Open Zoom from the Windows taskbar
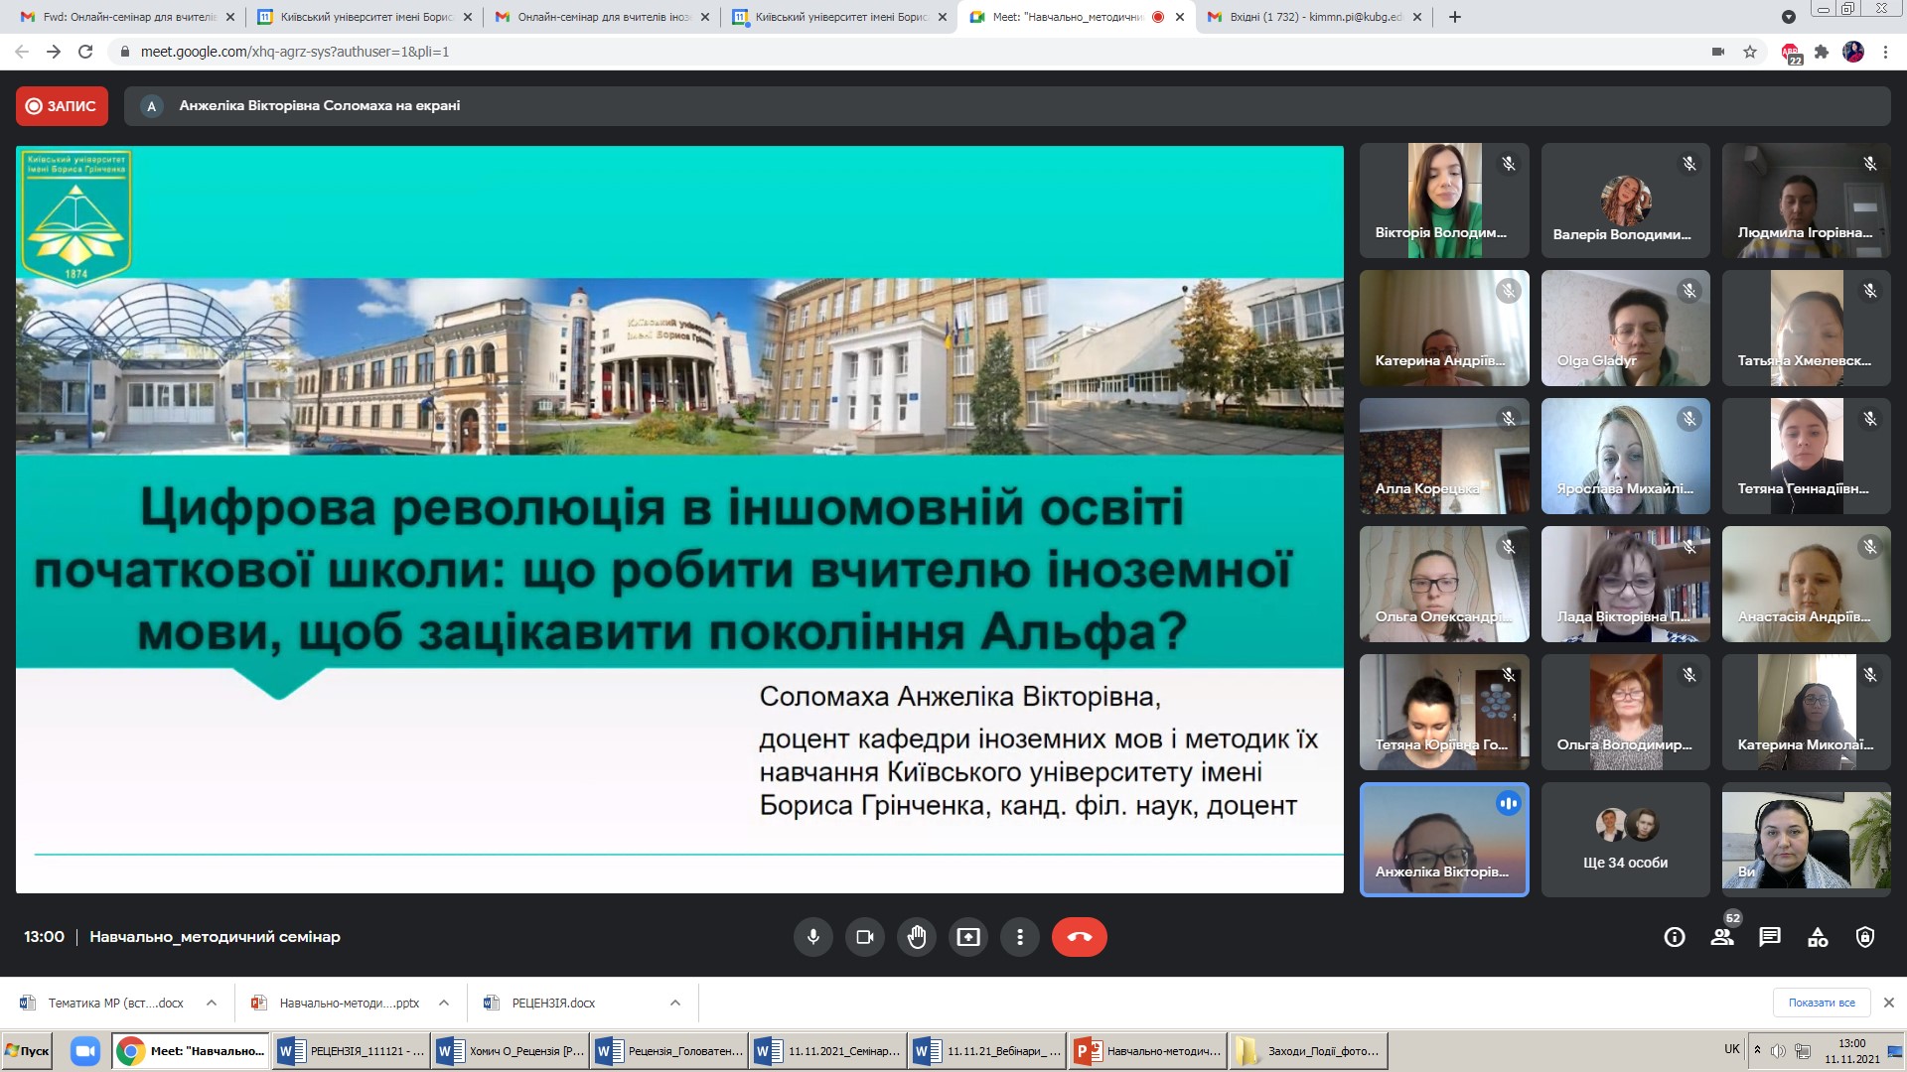The image size is (1907, 1072). (85, 1051)
